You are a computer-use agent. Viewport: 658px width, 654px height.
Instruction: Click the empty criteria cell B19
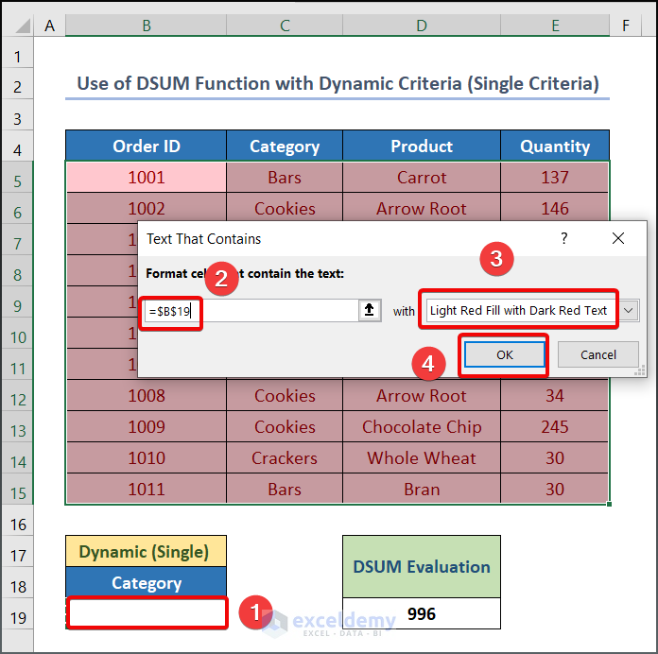tap(147, 613)
